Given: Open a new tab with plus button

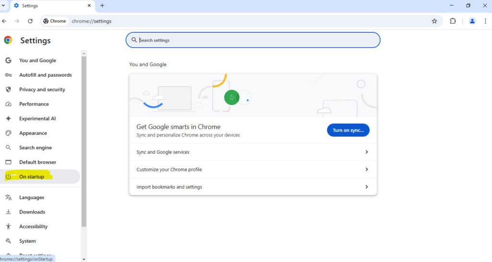Looking at the screenshot, I should [x=102, y=5].
